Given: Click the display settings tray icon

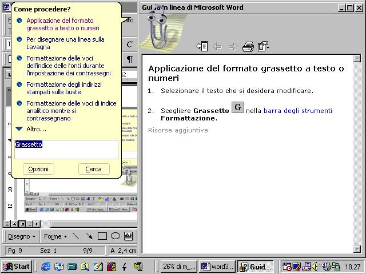Looking at the screenshot, I should coord(296,267).
